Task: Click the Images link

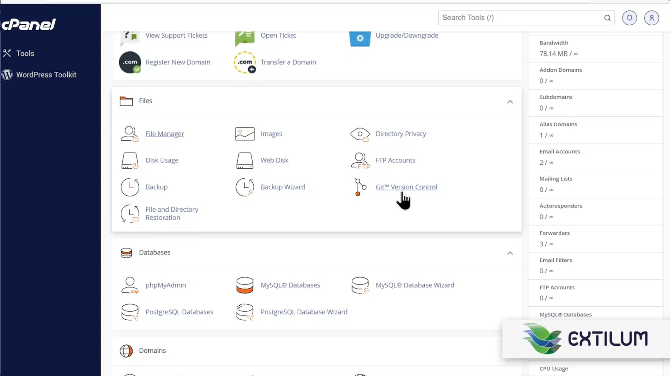Action: point(271,134)
